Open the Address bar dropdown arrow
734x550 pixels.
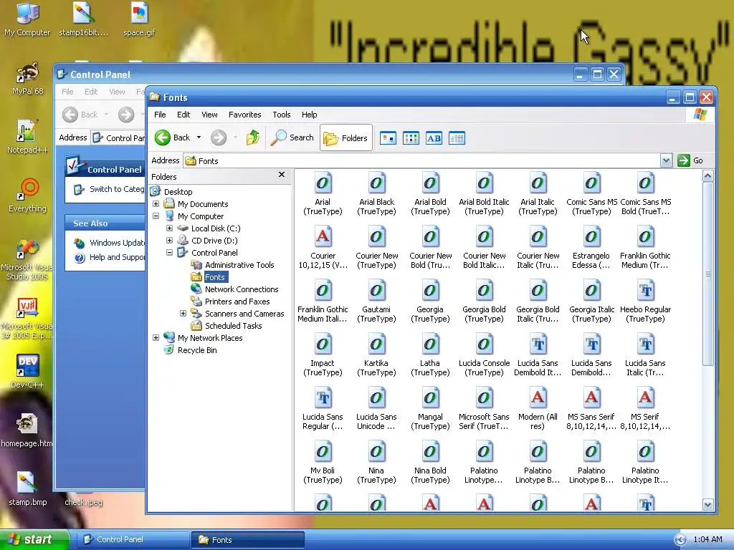click(666, 160)
